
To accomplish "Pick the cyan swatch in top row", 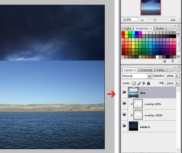I will click(x=133, y=33).
